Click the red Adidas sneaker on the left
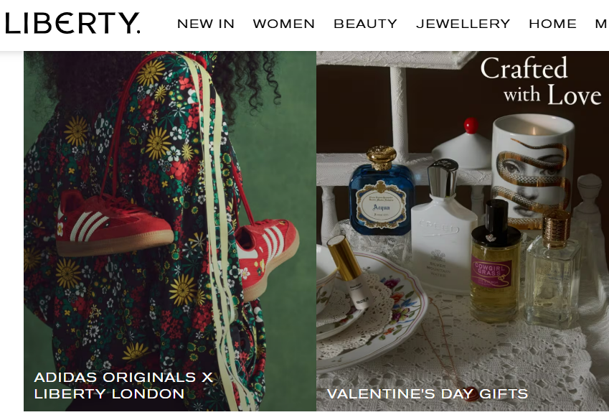Screen dimensions: 609x420 tap(115, 223)
